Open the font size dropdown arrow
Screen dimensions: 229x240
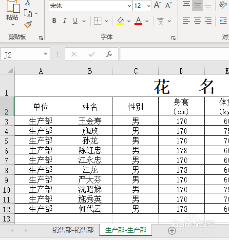click(149, 6)
